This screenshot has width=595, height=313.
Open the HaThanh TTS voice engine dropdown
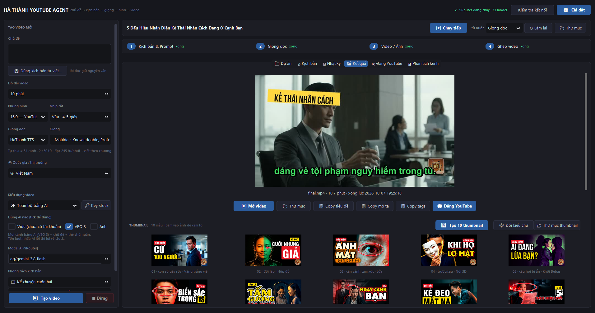point(28,140)
